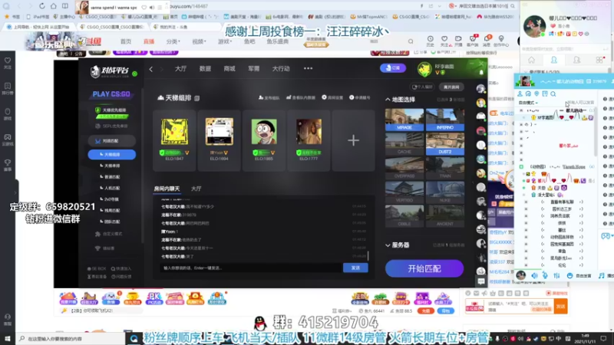Open the 大厅 tab in top navigation

tap(180, 68)
